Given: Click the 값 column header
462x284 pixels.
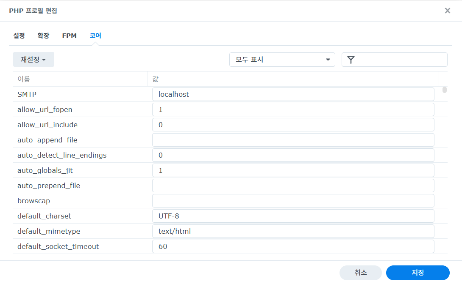Looking at the screenshot, I should [293, 79].
